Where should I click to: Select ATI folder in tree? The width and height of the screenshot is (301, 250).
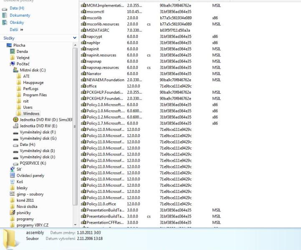tap(26, 76)
